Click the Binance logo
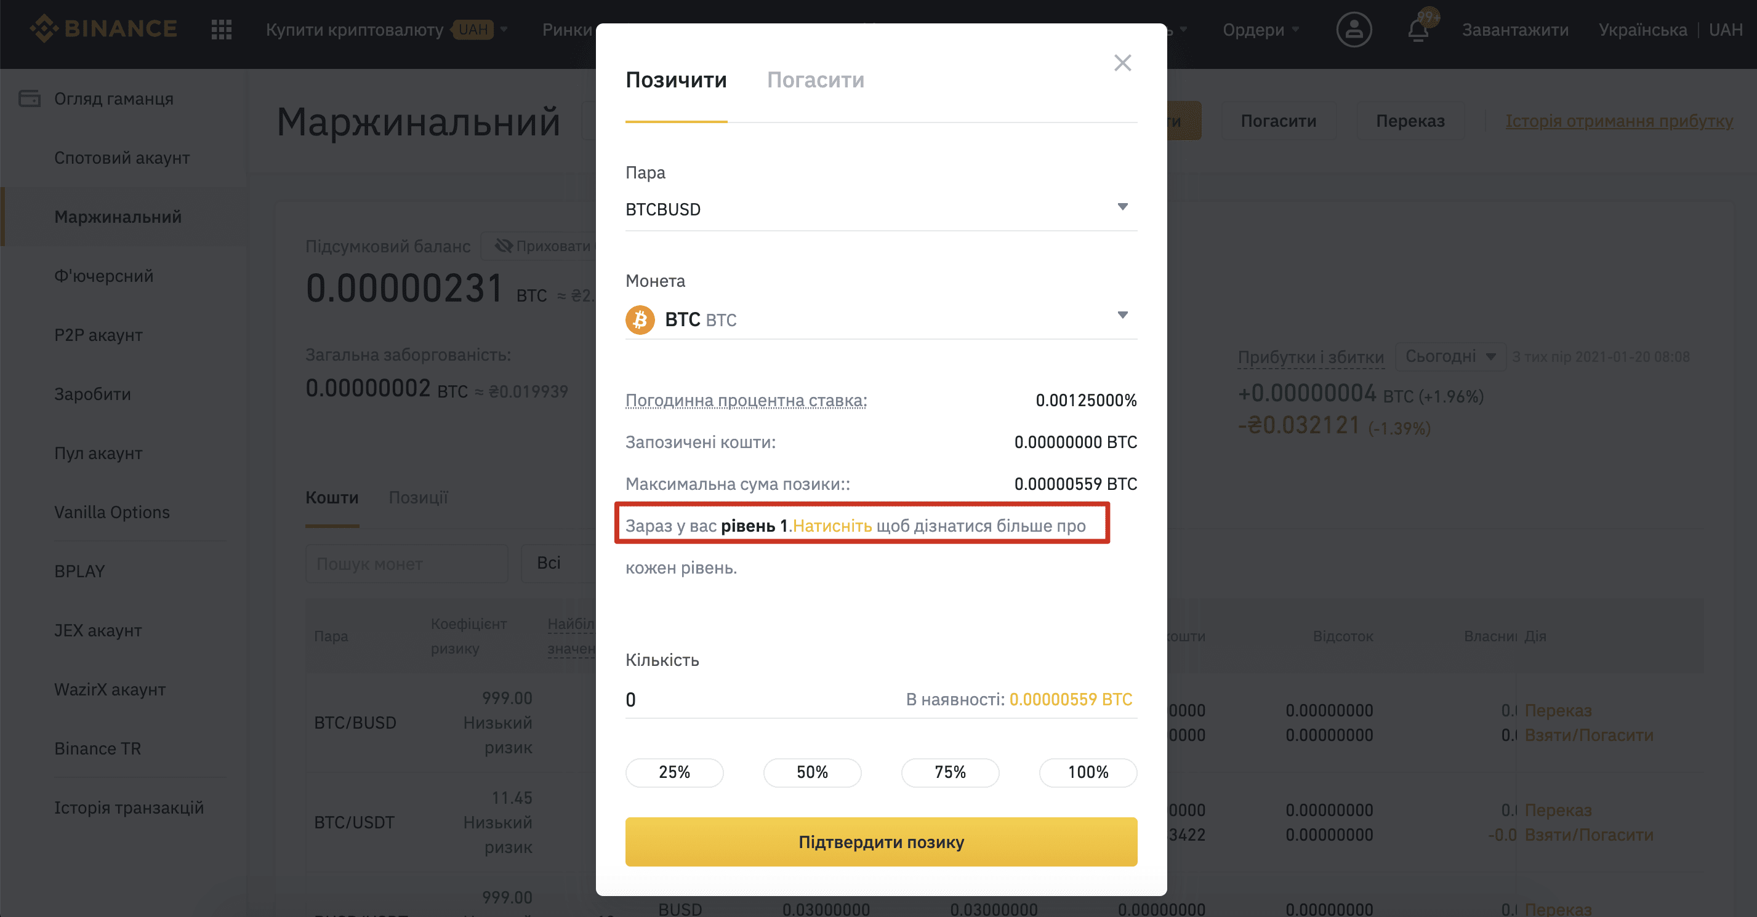This screenshot has height=917, width=1757. pos(103,29)
